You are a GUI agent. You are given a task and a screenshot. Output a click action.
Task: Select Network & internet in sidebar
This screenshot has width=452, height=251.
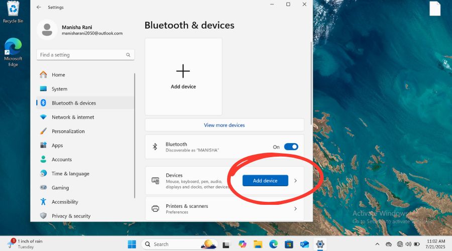pyautogui.click(x=73, y=117)
